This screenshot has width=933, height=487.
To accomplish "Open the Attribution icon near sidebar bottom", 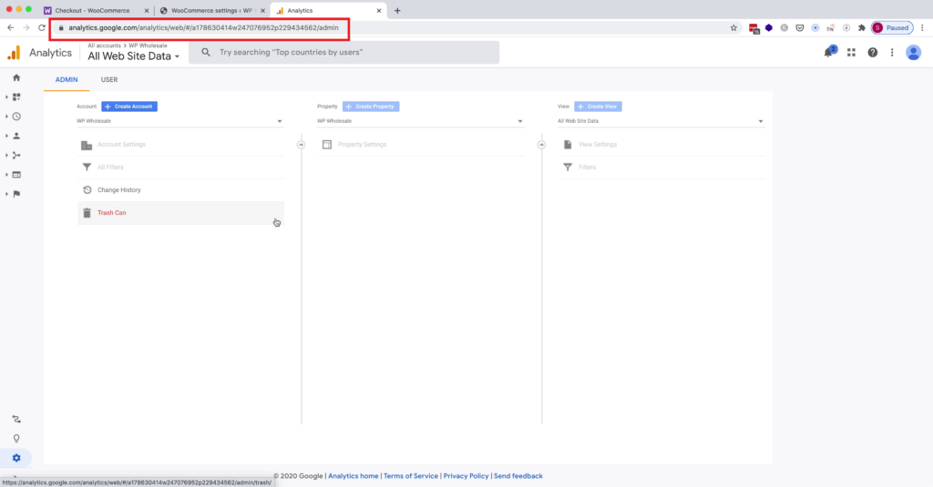I will [16, 420].
